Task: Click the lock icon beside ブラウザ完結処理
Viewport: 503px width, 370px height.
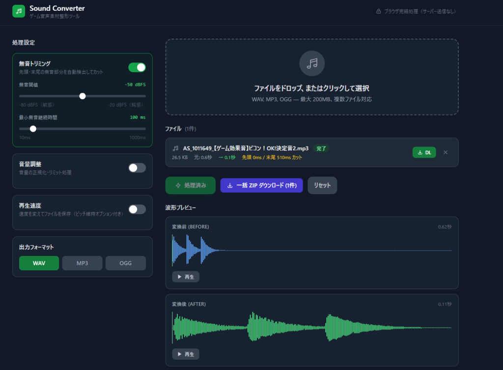Action: point(378,11)
